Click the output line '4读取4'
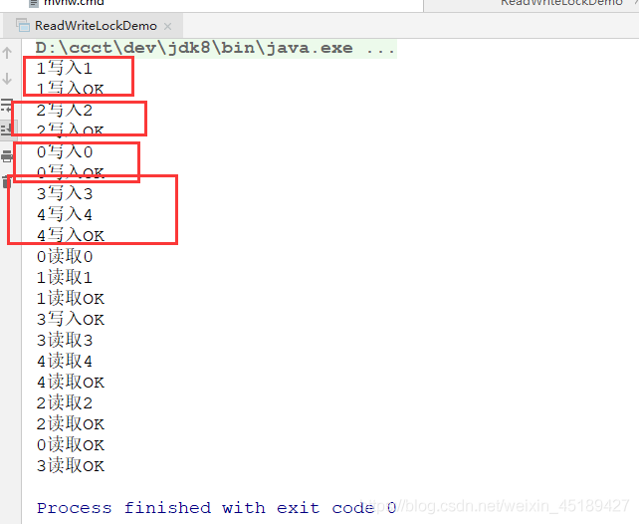The height and width of the screenshot is (524, 639). point(65,361)
